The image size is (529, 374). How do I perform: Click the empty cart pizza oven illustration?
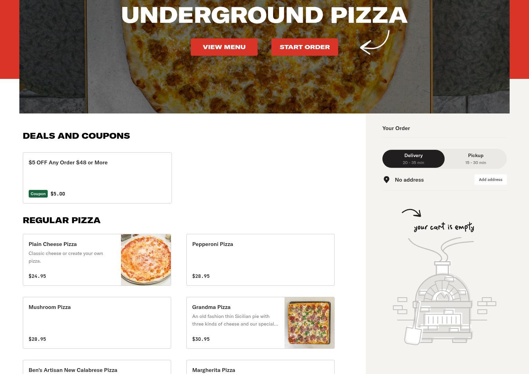[444, 291]
